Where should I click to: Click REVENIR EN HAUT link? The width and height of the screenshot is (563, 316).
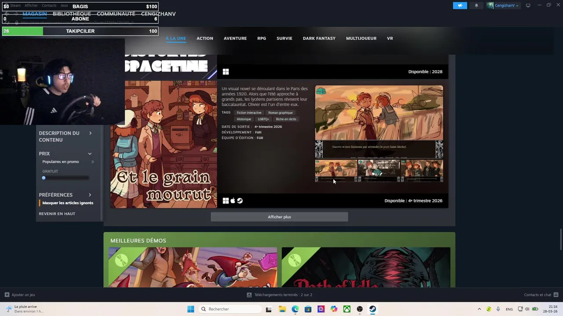[57, 214]
